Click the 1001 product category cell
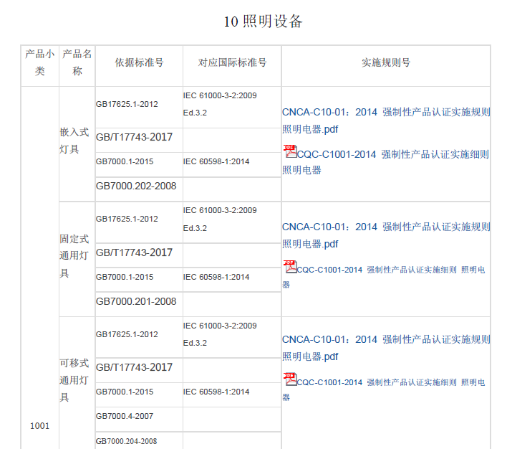This screenshot has height=449, width=507. pos(40,426)
